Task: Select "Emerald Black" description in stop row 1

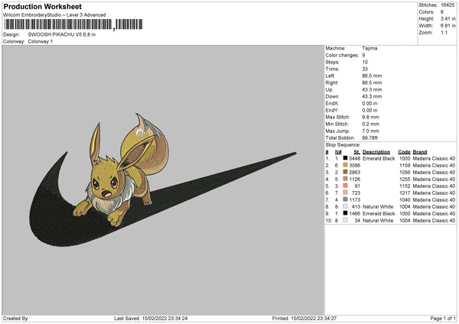Action: click(379, 158)
